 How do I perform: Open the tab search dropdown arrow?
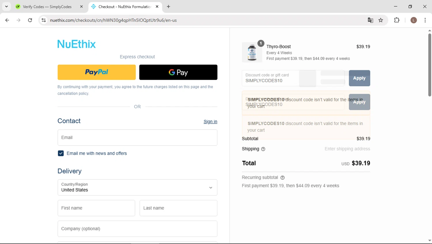[x=6, y=6]
